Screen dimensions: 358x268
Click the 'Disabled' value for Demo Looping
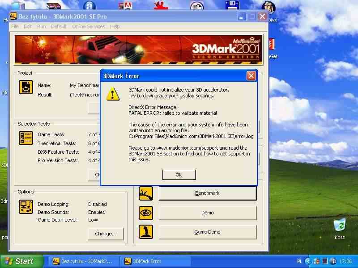point(98,204)
